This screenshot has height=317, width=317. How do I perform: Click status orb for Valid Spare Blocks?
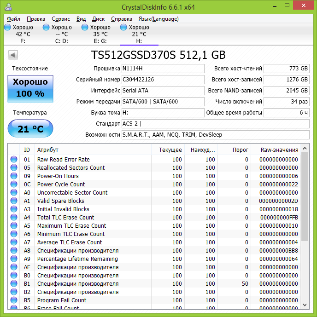point(14,201)
